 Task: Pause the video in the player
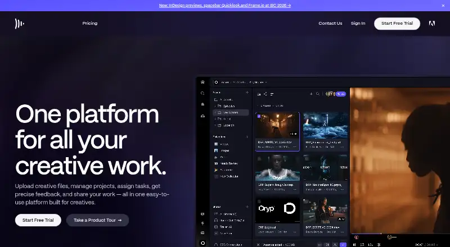tap(354, 245)
